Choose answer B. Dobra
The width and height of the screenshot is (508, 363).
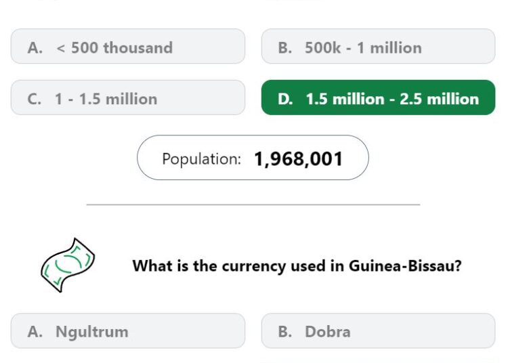pos(378,331)
